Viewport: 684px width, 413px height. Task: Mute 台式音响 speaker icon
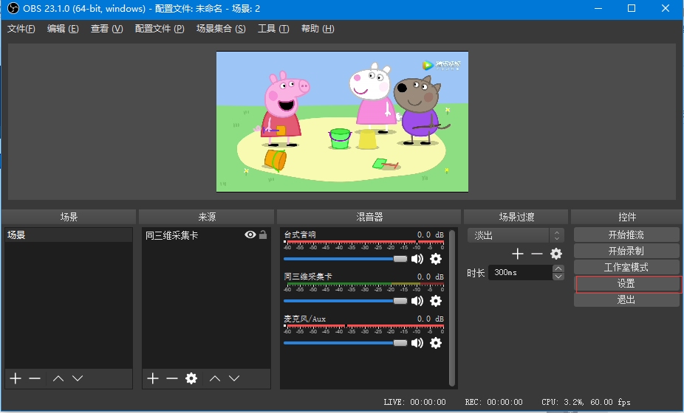[417, 259]
